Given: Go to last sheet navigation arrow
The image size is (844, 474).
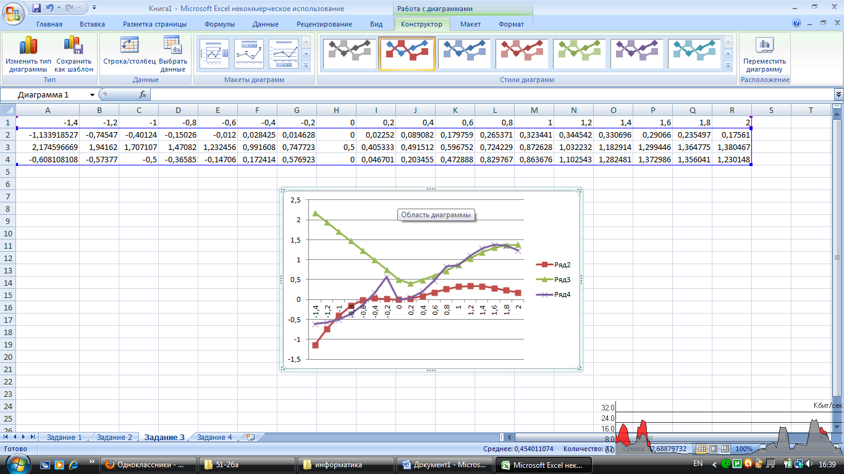Looking at the screenshot, I should click(x=33, y=437).
